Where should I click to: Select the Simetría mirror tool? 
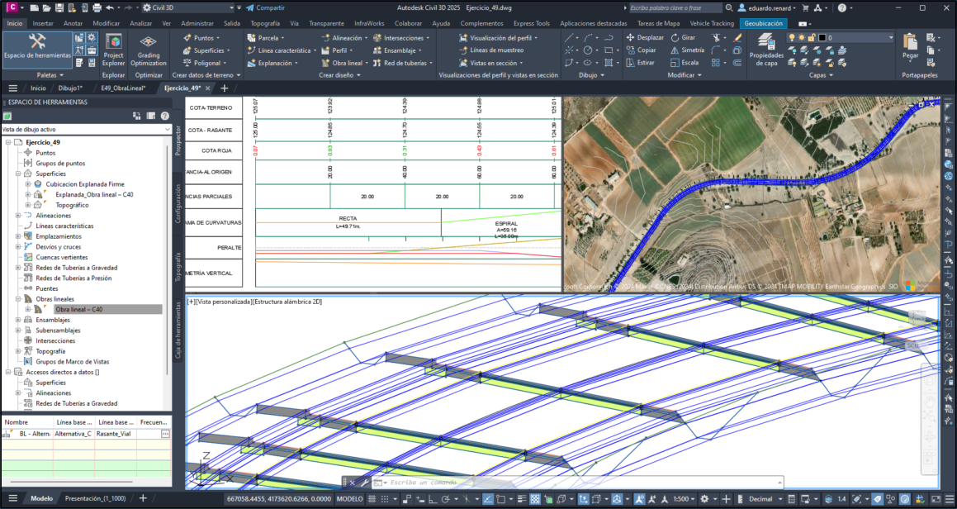[688, 50]
